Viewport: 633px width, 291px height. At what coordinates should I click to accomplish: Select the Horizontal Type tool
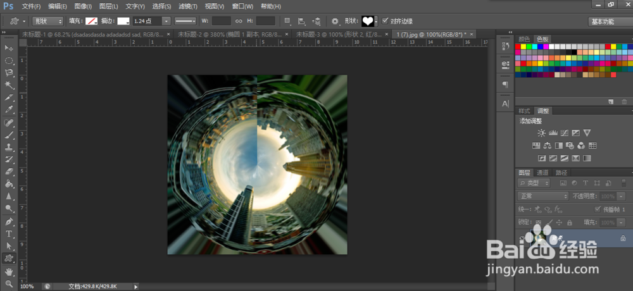click(9, 233)
